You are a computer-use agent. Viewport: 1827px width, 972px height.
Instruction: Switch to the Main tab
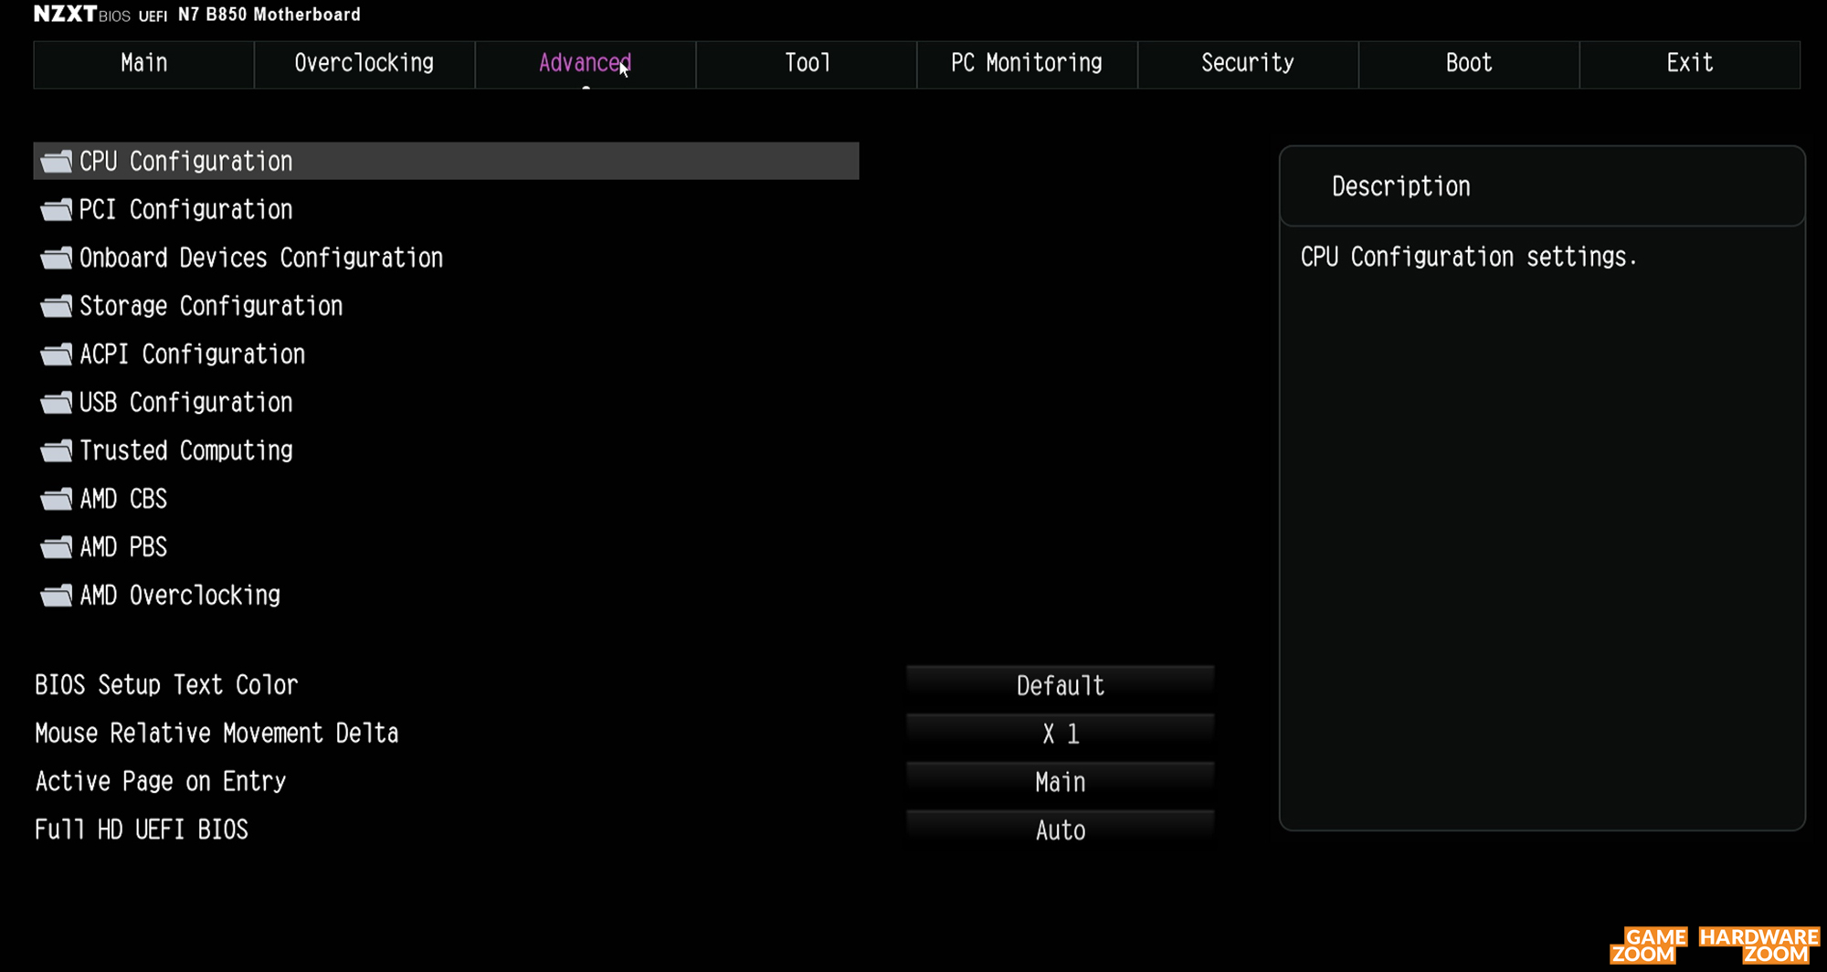[x=143, y=64]
